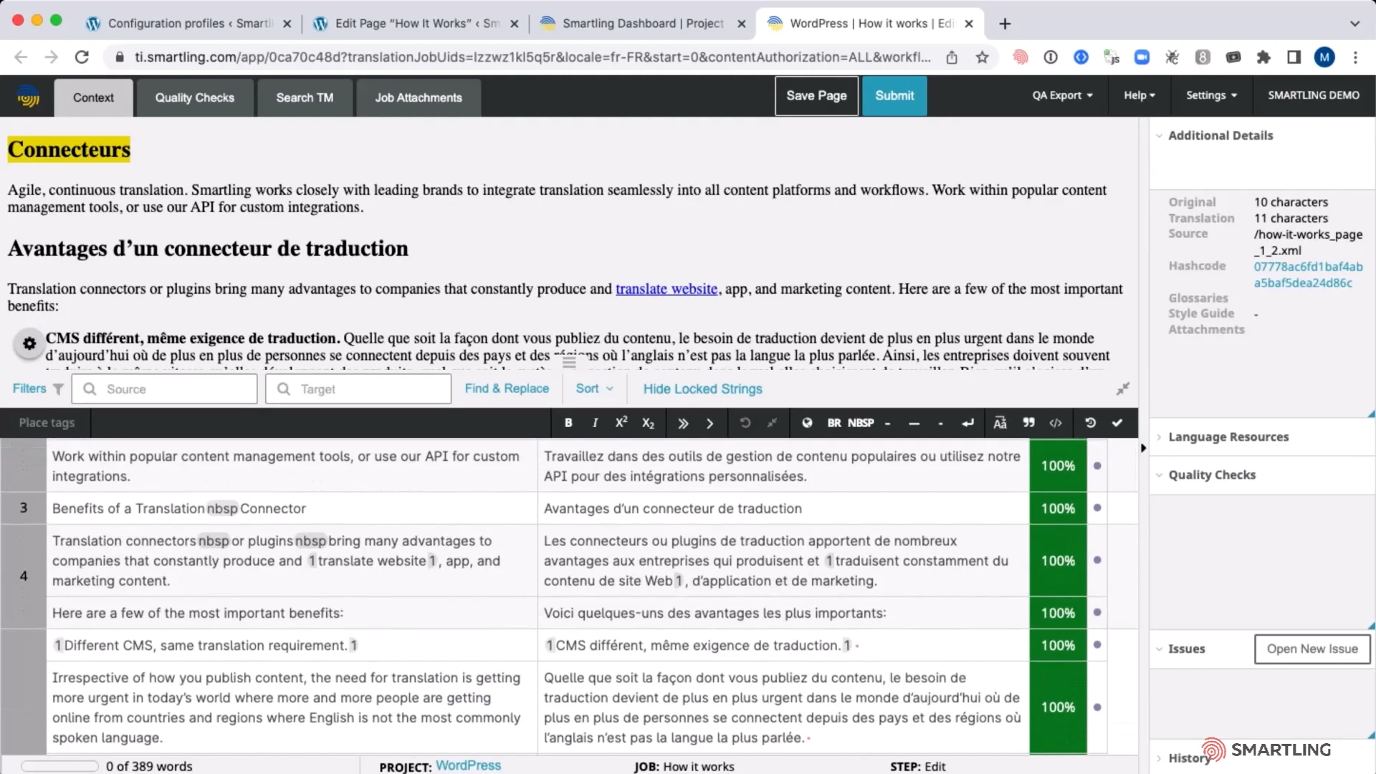
Task: Insert subscript with X₂ tool
Action: pos(648,423)
